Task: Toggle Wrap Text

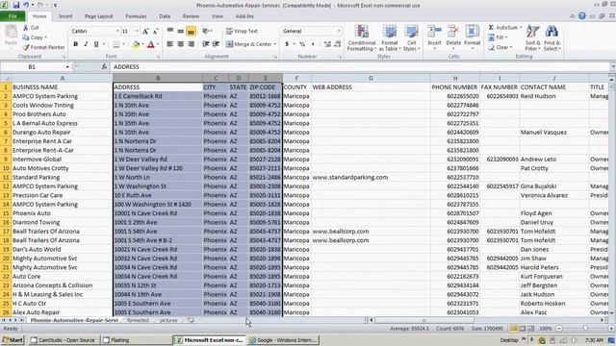Action: [x=242, y=31]
